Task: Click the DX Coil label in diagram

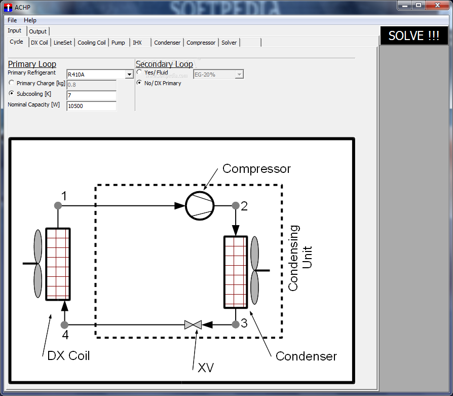Action: pyautogui.click(x=68, y=356)
